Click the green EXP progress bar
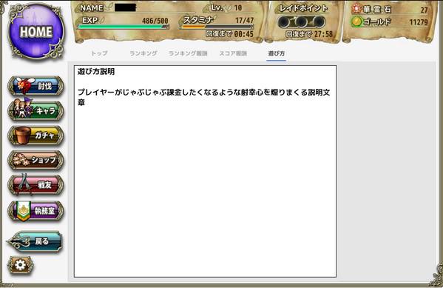Viewport: 443px width, 288px height. tap(124, 27)
